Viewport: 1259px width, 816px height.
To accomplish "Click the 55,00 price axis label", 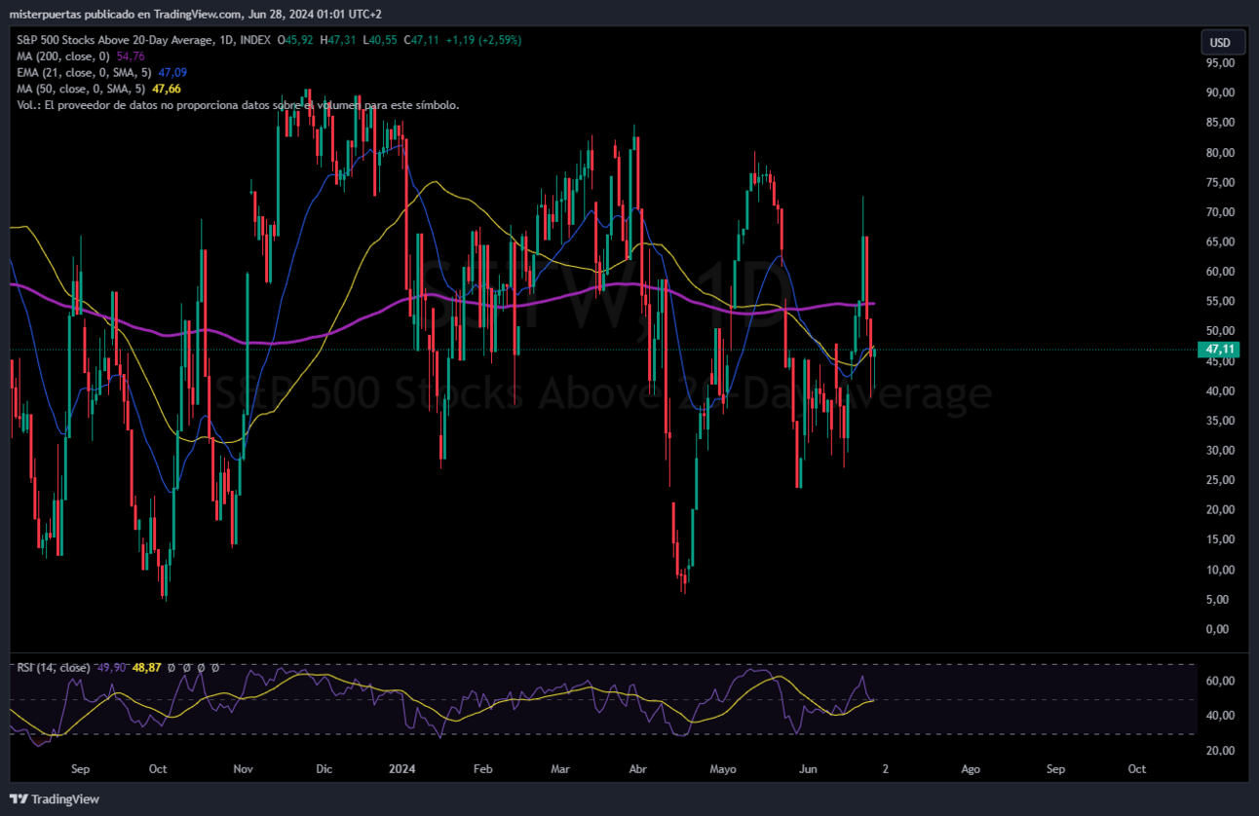I will tap(1221, 302).
